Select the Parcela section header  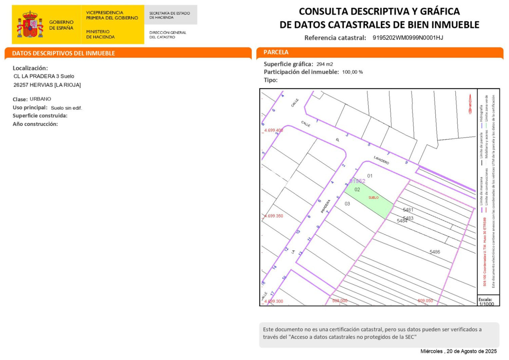click(x=276, y=52)
